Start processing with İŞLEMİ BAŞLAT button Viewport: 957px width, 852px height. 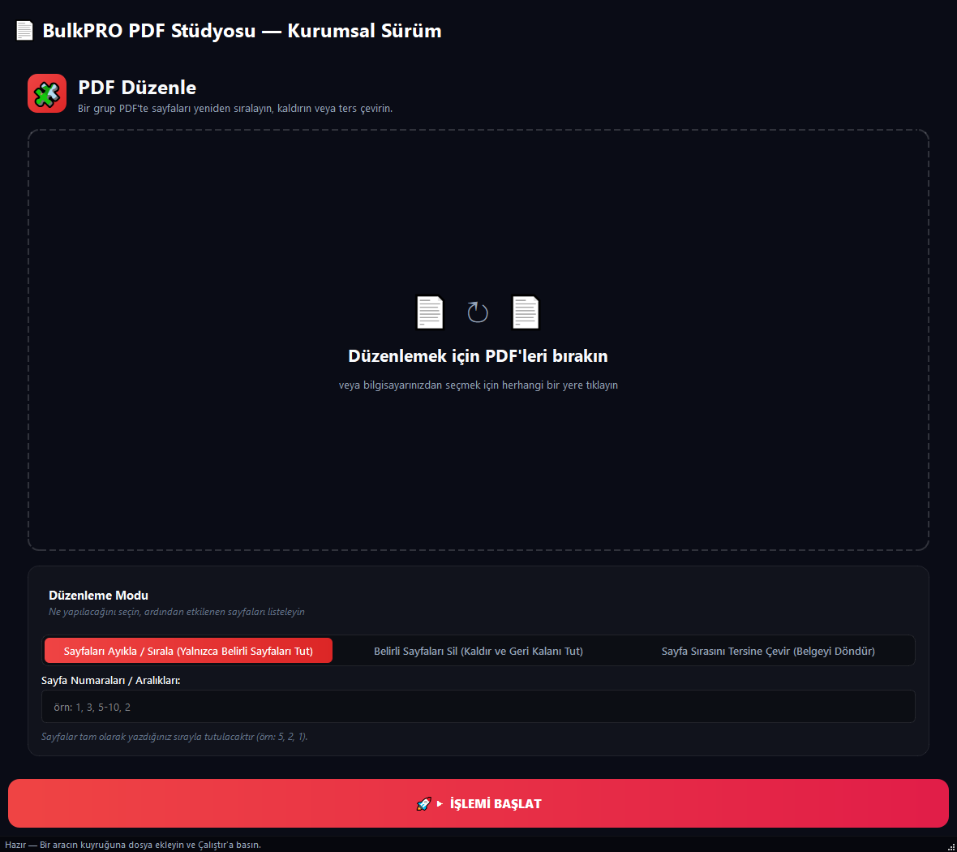click(478, 804)
